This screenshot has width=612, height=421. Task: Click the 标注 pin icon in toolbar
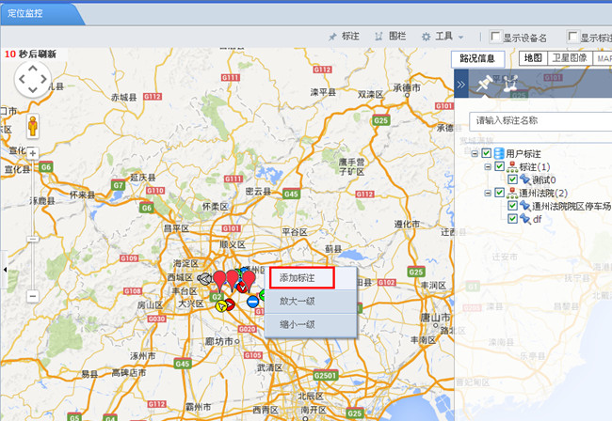pyautogui.click(x=343, y=37)
